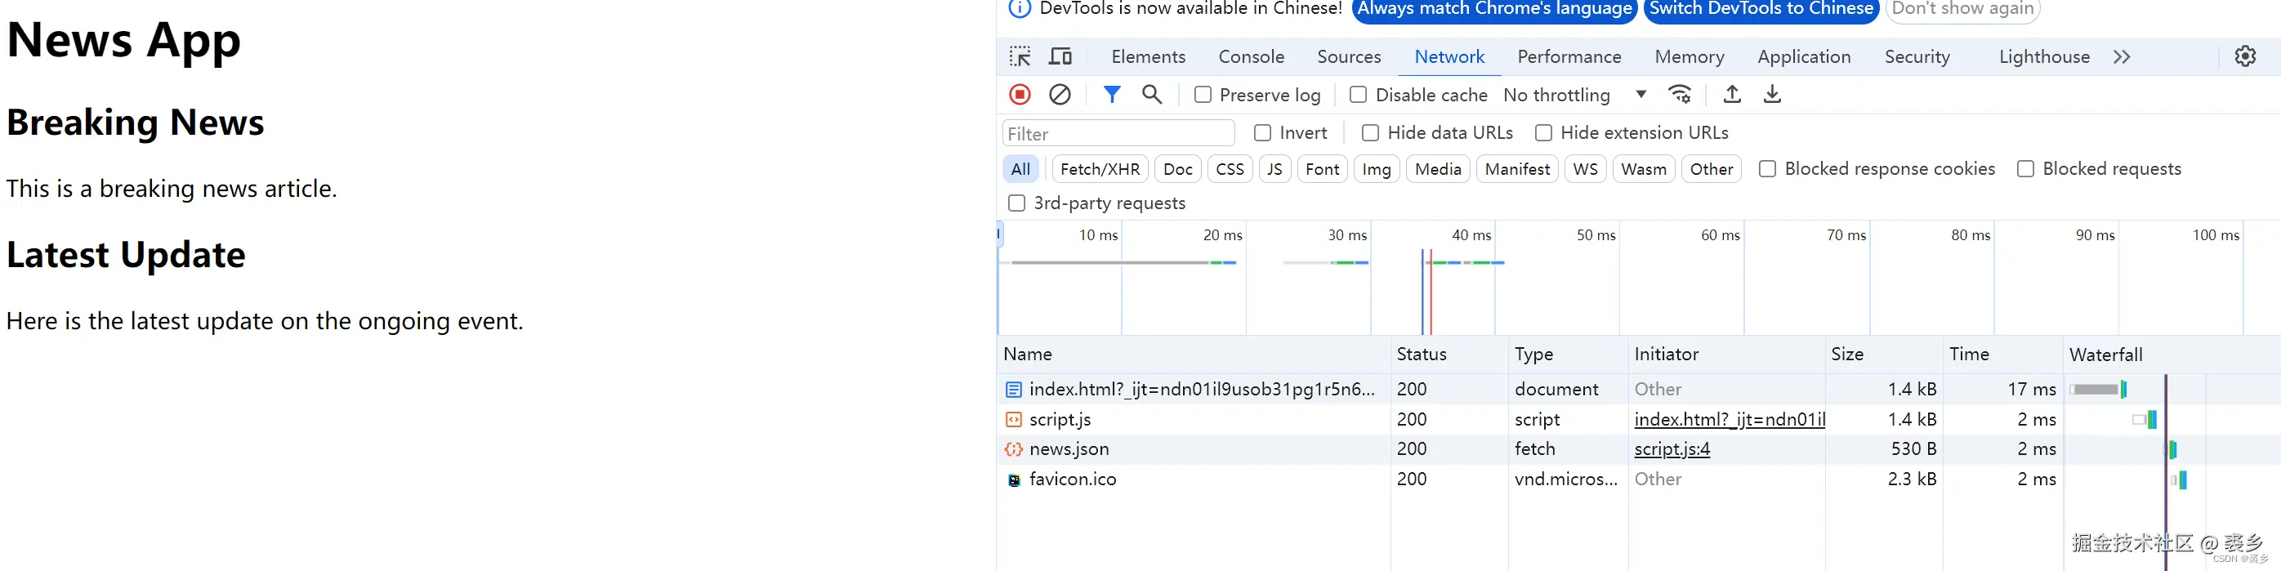Tick the Invert checkbox

pos(1263,133)
